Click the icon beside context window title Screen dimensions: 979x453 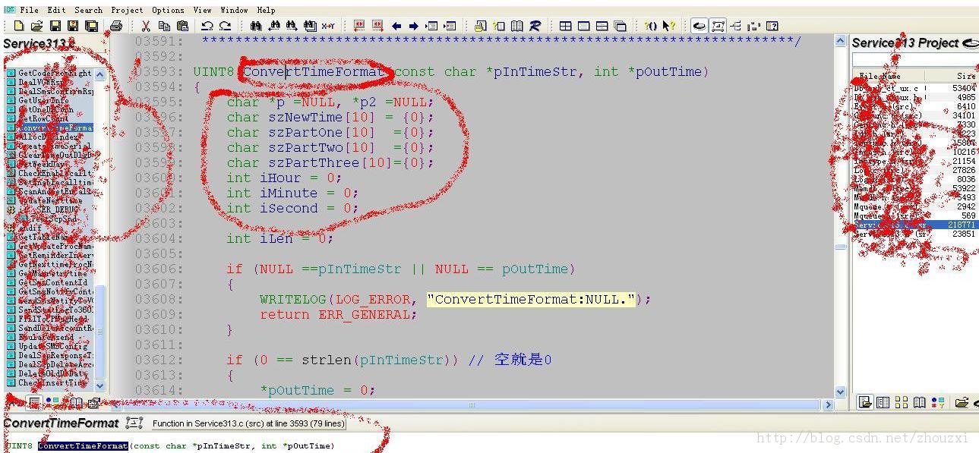pyautogui.click(x=134, y=423)
